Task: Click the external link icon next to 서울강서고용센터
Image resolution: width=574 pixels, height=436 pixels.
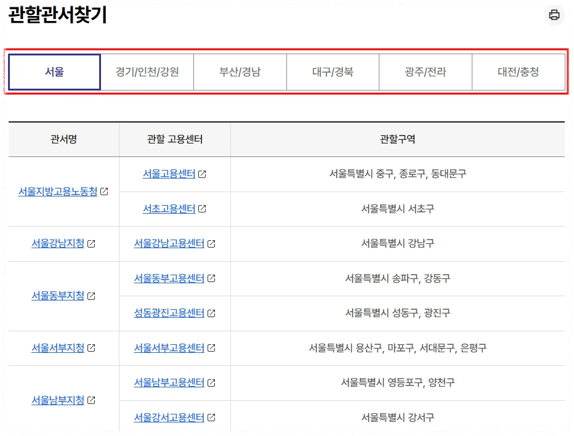Action: [x=212, y=417]
